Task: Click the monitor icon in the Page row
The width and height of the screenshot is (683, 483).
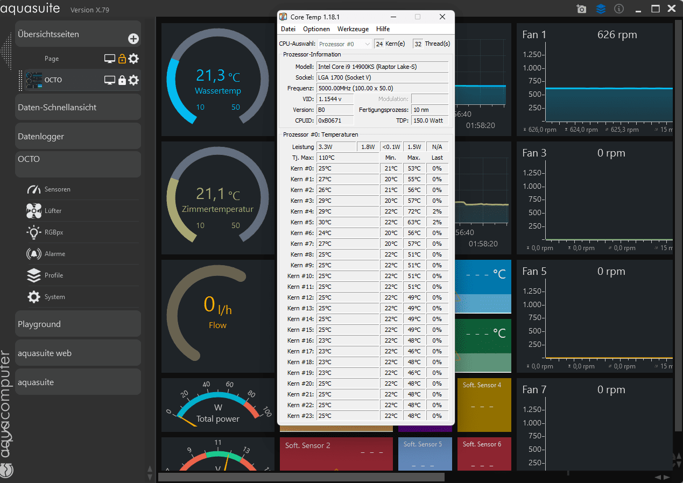Action: tap(110, 59)
